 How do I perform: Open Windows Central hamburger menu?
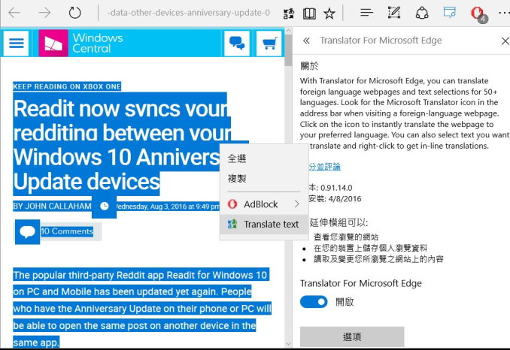[x=17, y=43]
